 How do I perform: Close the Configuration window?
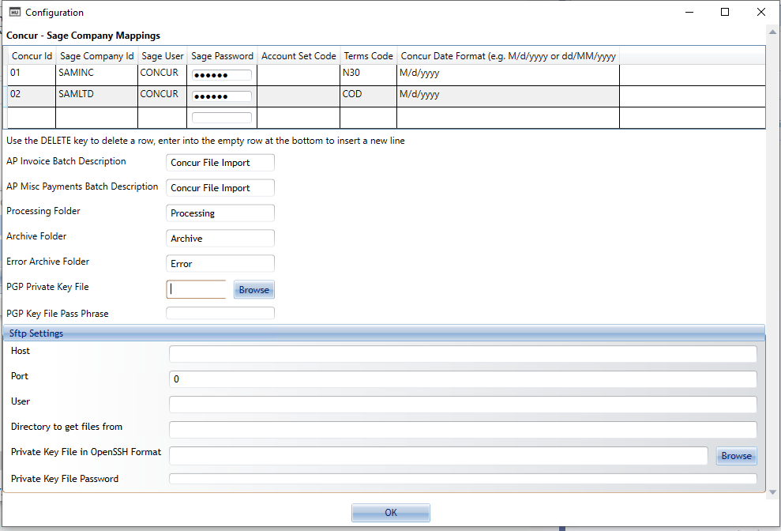point(761,12)
